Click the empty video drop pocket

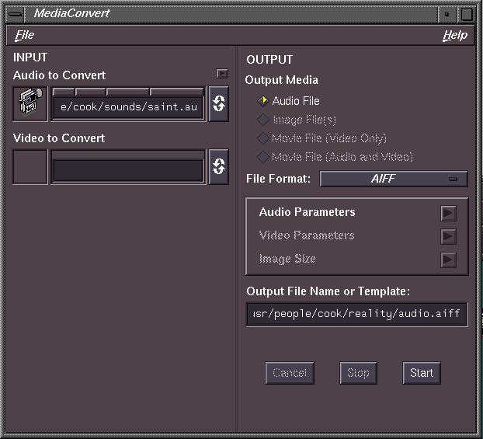[x=30, y=167]
